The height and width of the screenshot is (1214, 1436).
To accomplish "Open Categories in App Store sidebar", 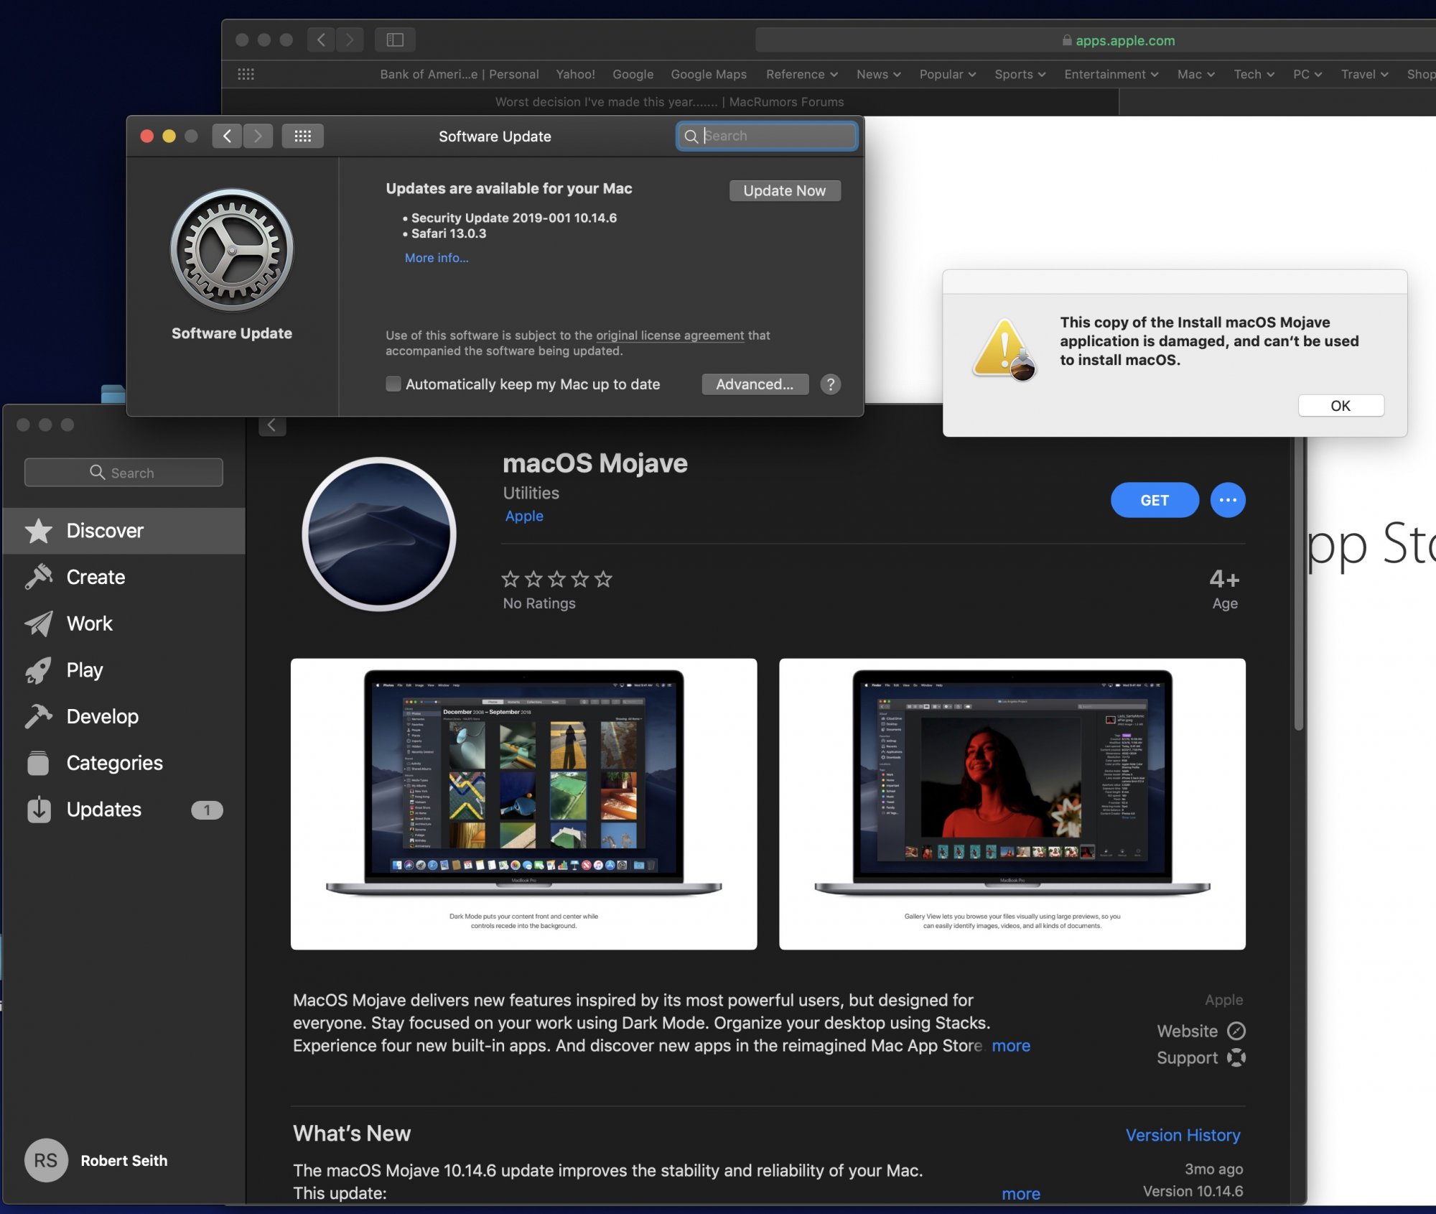I will (x=124, y=763).
